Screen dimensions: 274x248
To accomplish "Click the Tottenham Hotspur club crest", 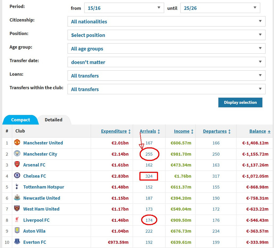I will [x=17, y=186].
